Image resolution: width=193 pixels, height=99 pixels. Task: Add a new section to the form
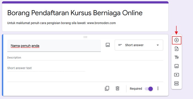click(x=177, y=83)
